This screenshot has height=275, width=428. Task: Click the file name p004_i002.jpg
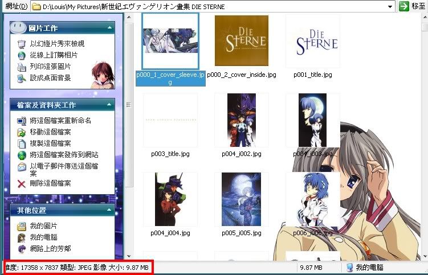242,154
